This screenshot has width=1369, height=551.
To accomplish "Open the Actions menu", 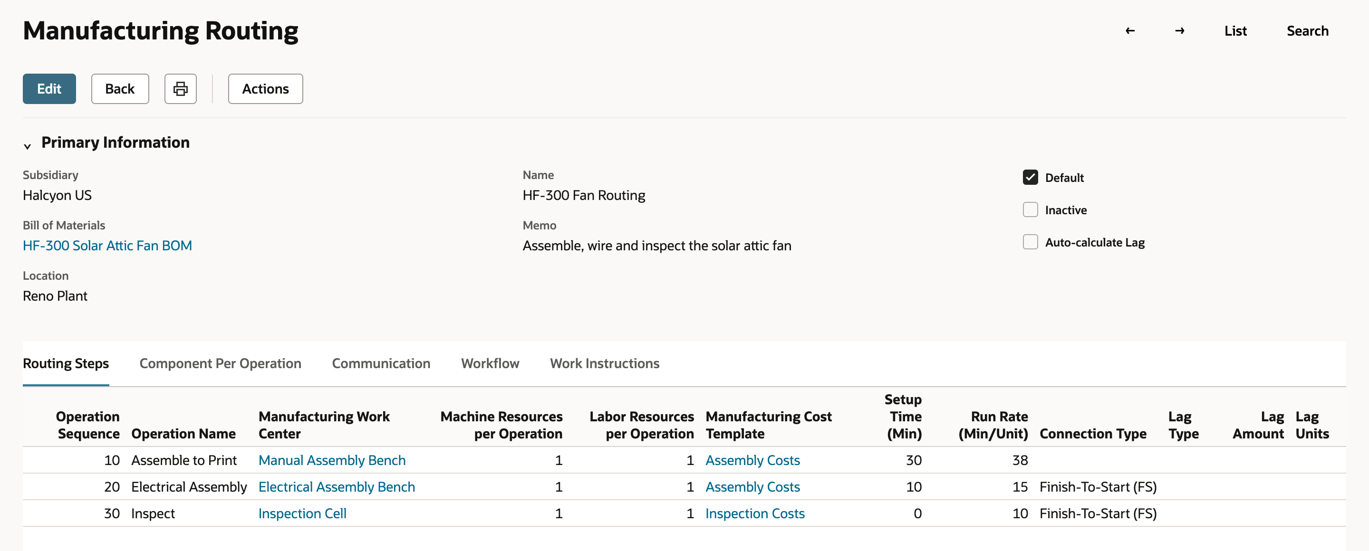I will 265,89.
